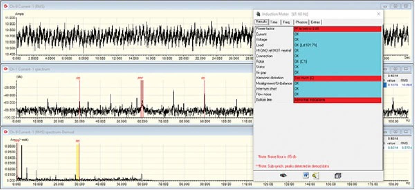This screenshot has height=190, width=415.
Task: Click the motor icon in Induction Motor title bar
Action: [258, 14]
